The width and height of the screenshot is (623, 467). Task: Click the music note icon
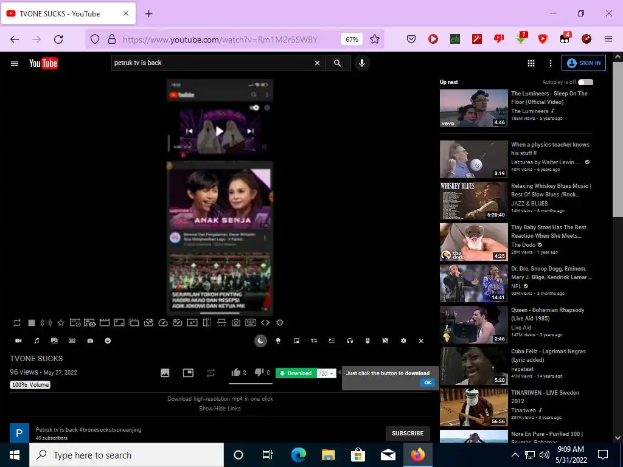point(37,341)
